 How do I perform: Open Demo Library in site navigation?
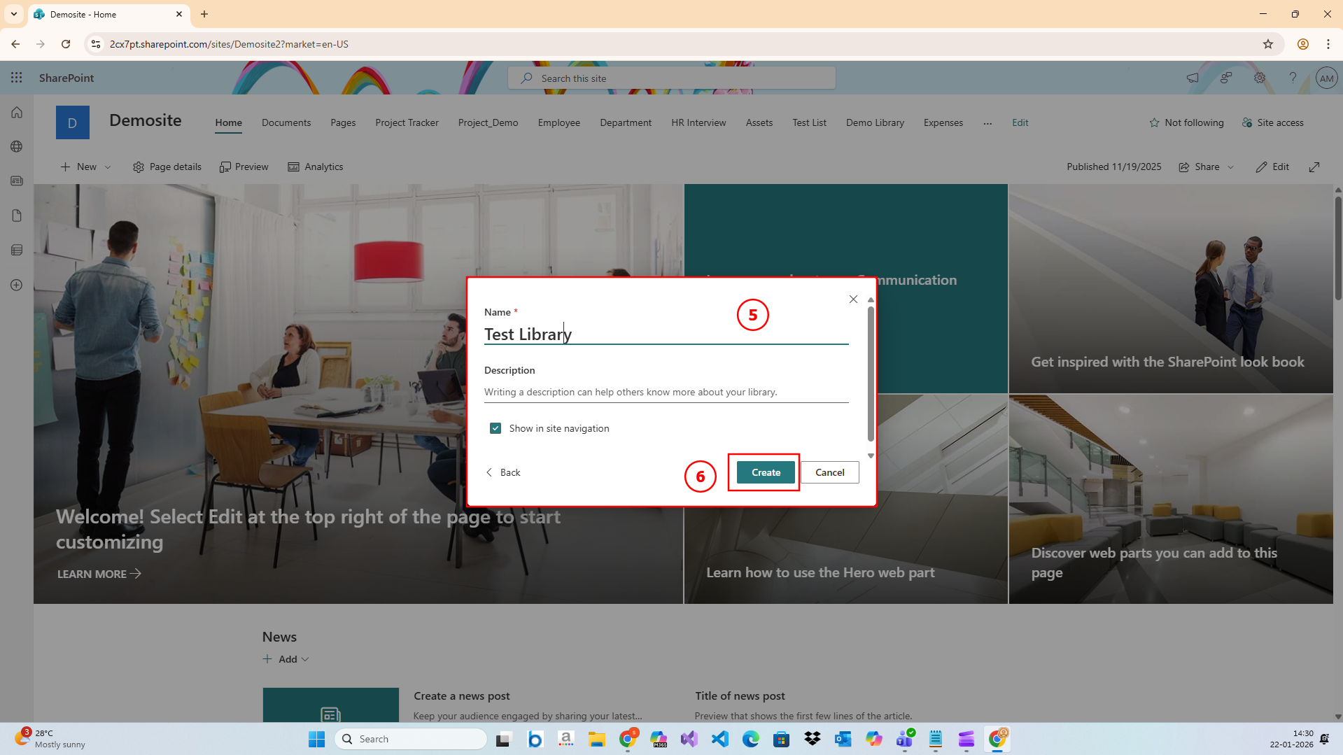tap(875, 122)
